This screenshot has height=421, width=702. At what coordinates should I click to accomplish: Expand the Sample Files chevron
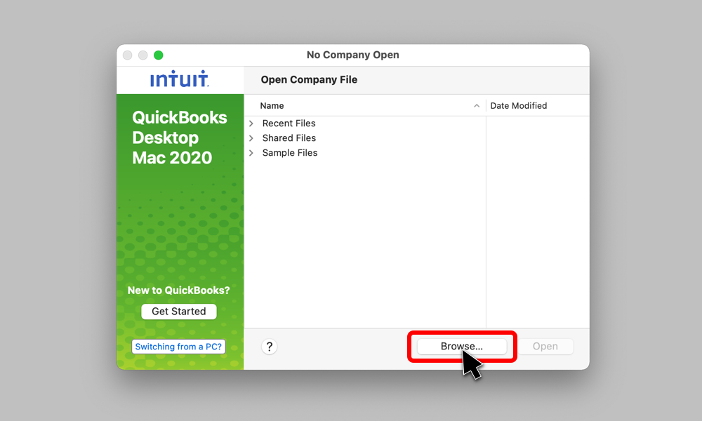[x=251, y=152]
